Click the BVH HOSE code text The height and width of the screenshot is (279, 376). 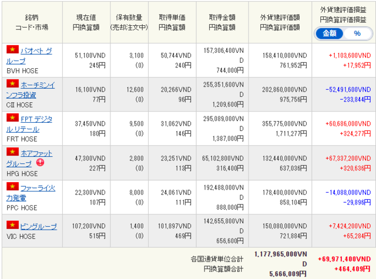[22, 71]
